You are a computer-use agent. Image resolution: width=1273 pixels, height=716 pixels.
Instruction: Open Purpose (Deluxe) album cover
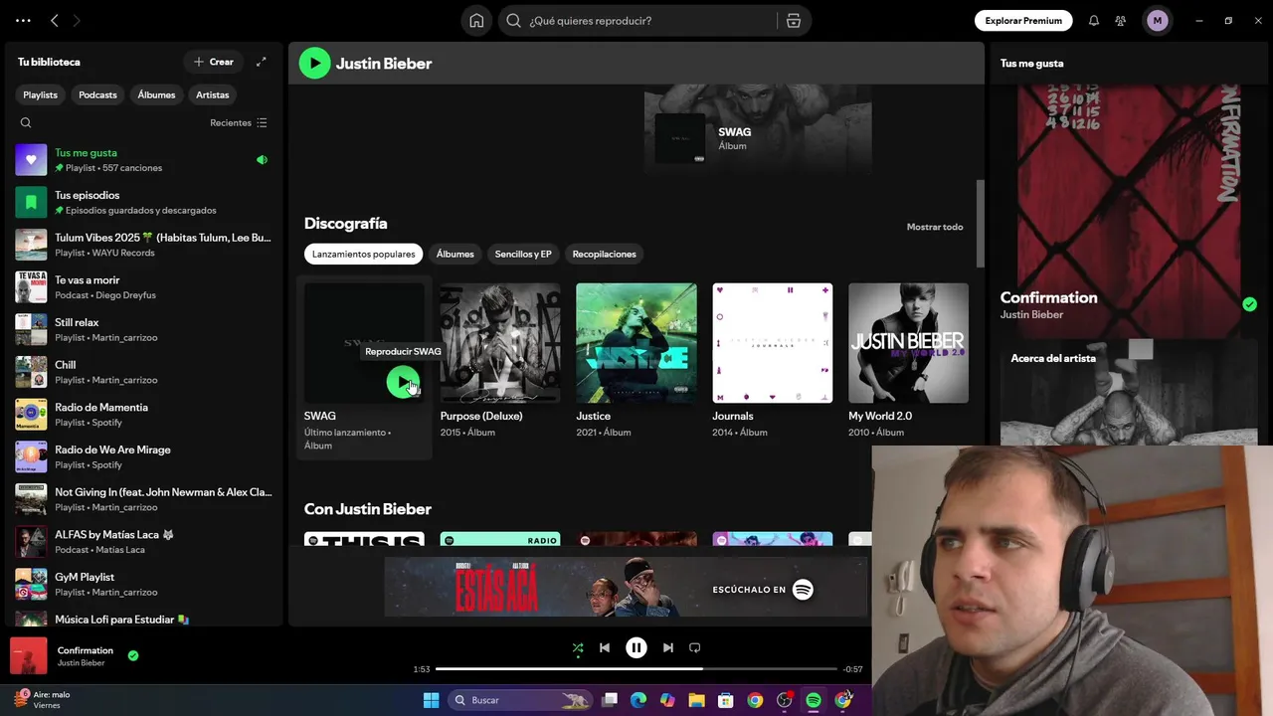click(x=500, y=343)
